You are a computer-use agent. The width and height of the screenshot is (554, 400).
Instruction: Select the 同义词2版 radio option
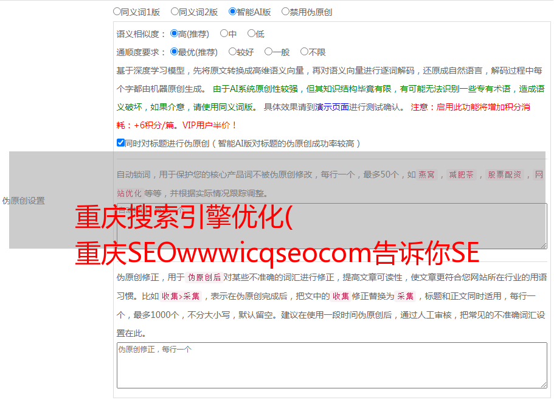tap(175, 12)
